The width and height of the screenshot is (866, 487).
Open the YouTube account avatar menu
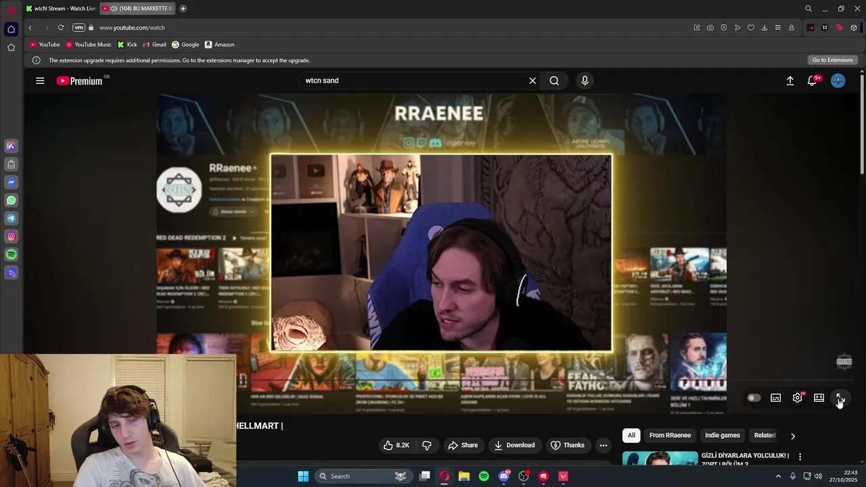(838, 80)
